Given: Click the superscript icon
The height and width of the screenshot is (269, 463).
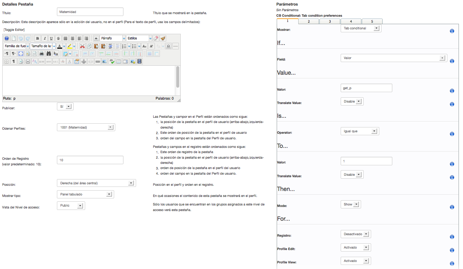Looking at the screenshot, I should pos(151,46).
